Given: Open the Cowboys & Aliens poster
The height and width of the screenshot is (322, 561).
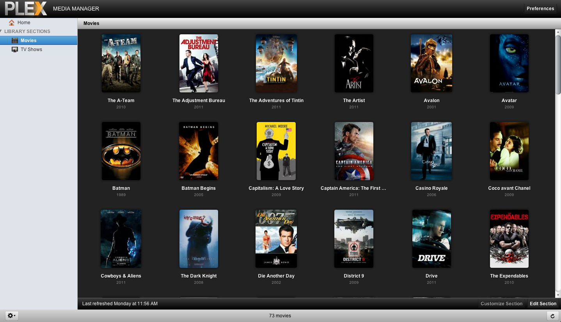Looking at the screenshot, I should click(x=121, y=239).
